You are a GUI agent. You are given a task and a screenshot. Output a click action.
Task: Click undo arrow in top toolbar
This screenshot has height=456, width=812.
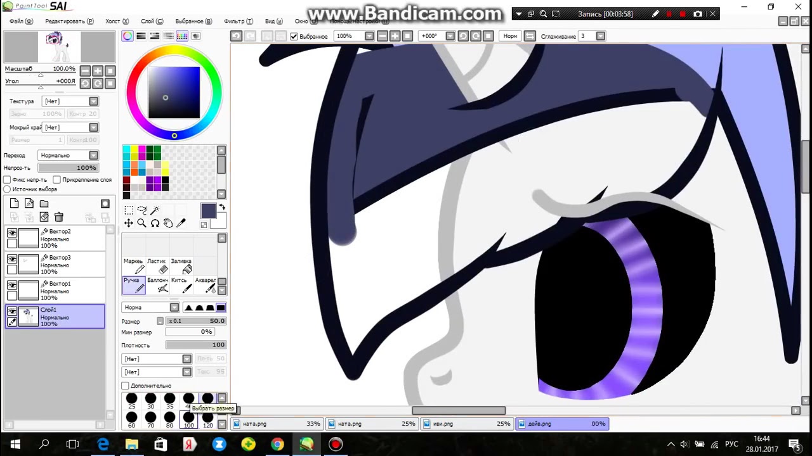[x=236, y=36]
